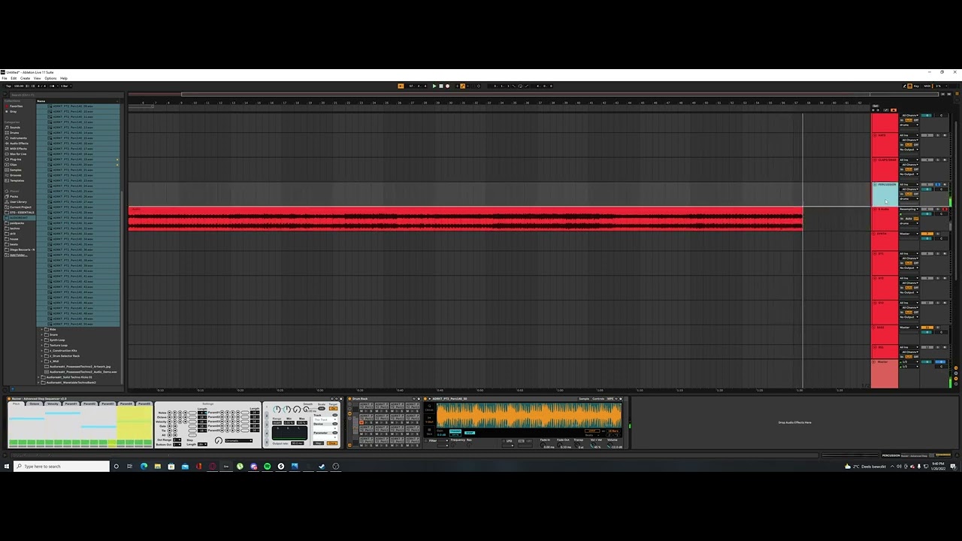962x541 pixels.
Task: Click the Tap tempo button
Action: [9, 86]
